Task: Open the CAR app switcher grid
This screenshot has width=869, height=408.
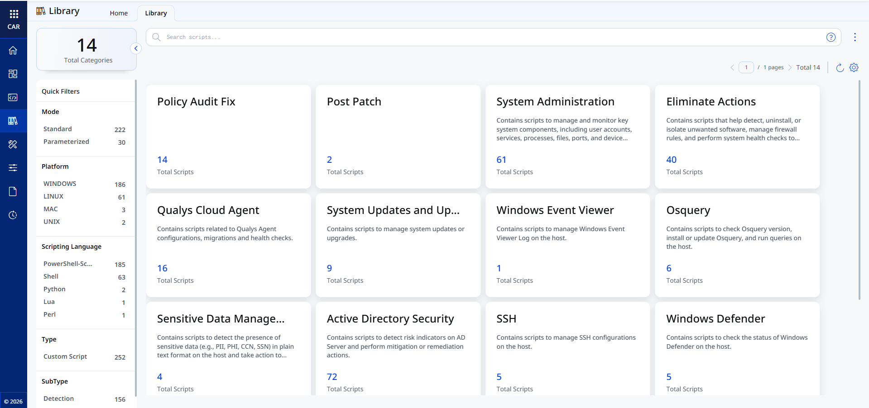Action: click(x=14, y=14)
